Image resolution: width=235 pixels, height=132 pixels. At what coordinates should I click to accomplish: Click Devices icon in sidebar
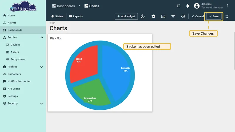click(8, 45)
